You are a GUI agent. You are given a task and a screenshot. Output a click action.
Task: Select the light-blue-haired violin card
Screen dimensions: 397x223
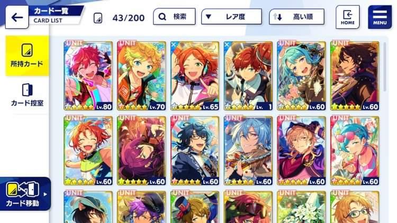coord(248,151)
